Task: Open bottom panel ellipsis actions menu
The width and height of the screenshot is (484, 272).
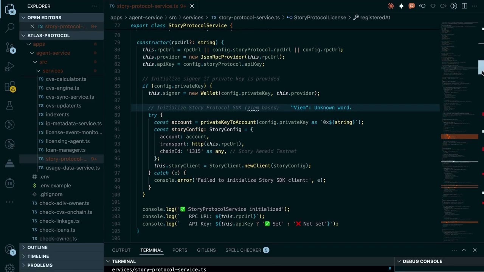Action: coord(454,250)
